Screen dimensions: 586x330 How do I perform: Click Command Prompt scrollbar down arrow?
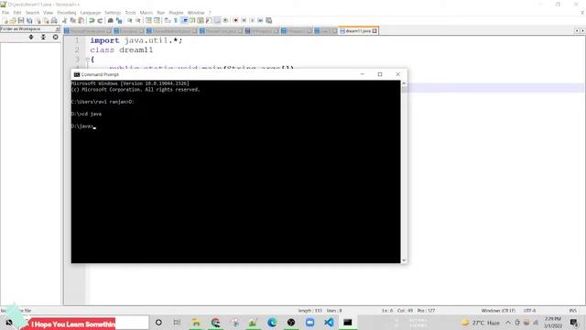click(x=404, y=260)
